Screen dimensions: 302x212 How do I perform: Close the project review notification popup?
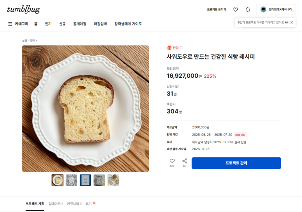point(291,22)
